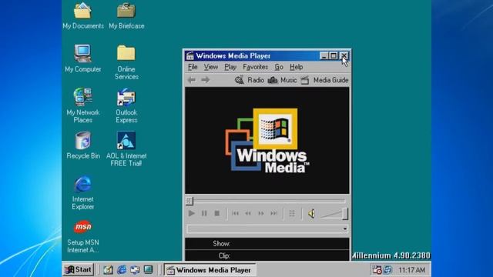This screenshot has height=277, width=493.
Task: Select the Recycle Bin icon
Action: tap(83, 145)
